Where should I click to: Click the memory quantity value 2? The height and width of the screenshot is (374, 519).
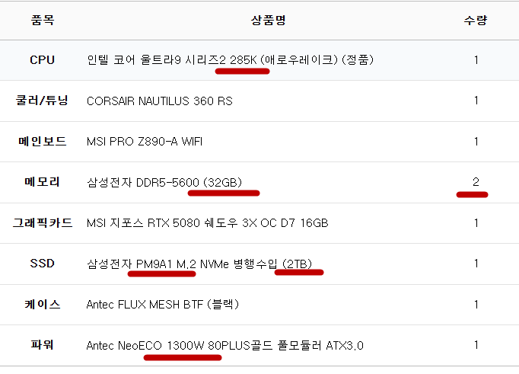pos(476,181)
